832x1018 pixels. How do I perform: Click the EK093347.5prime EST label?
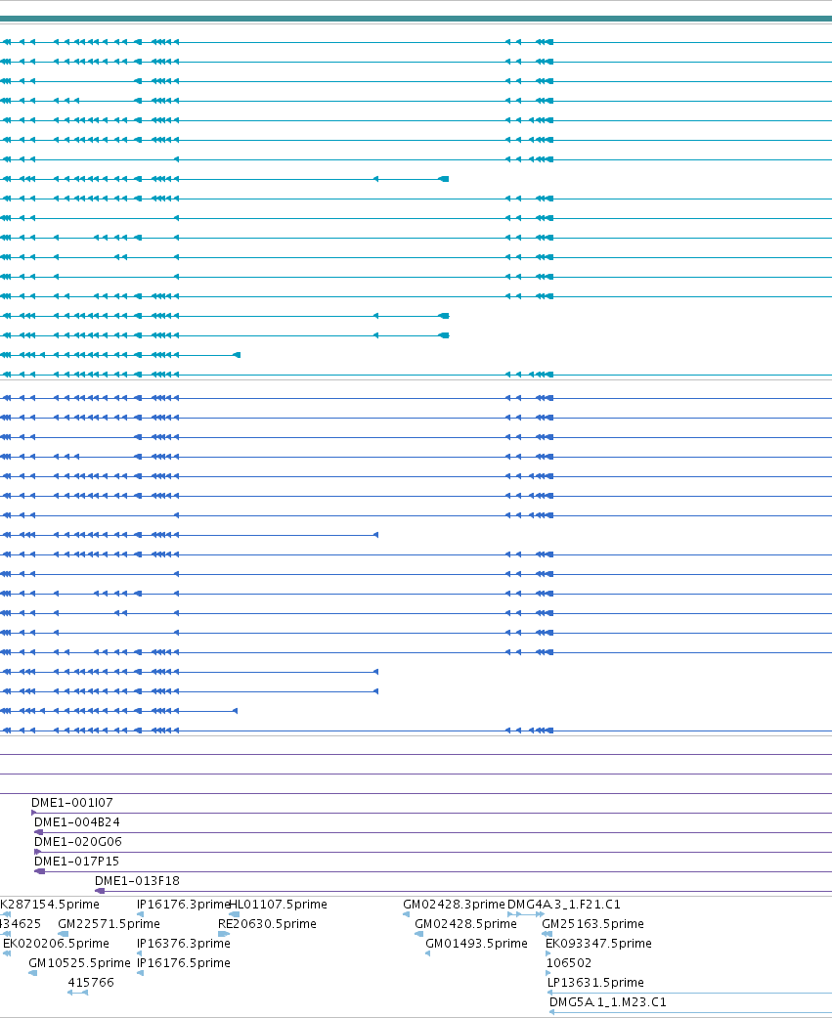[598, 943]
